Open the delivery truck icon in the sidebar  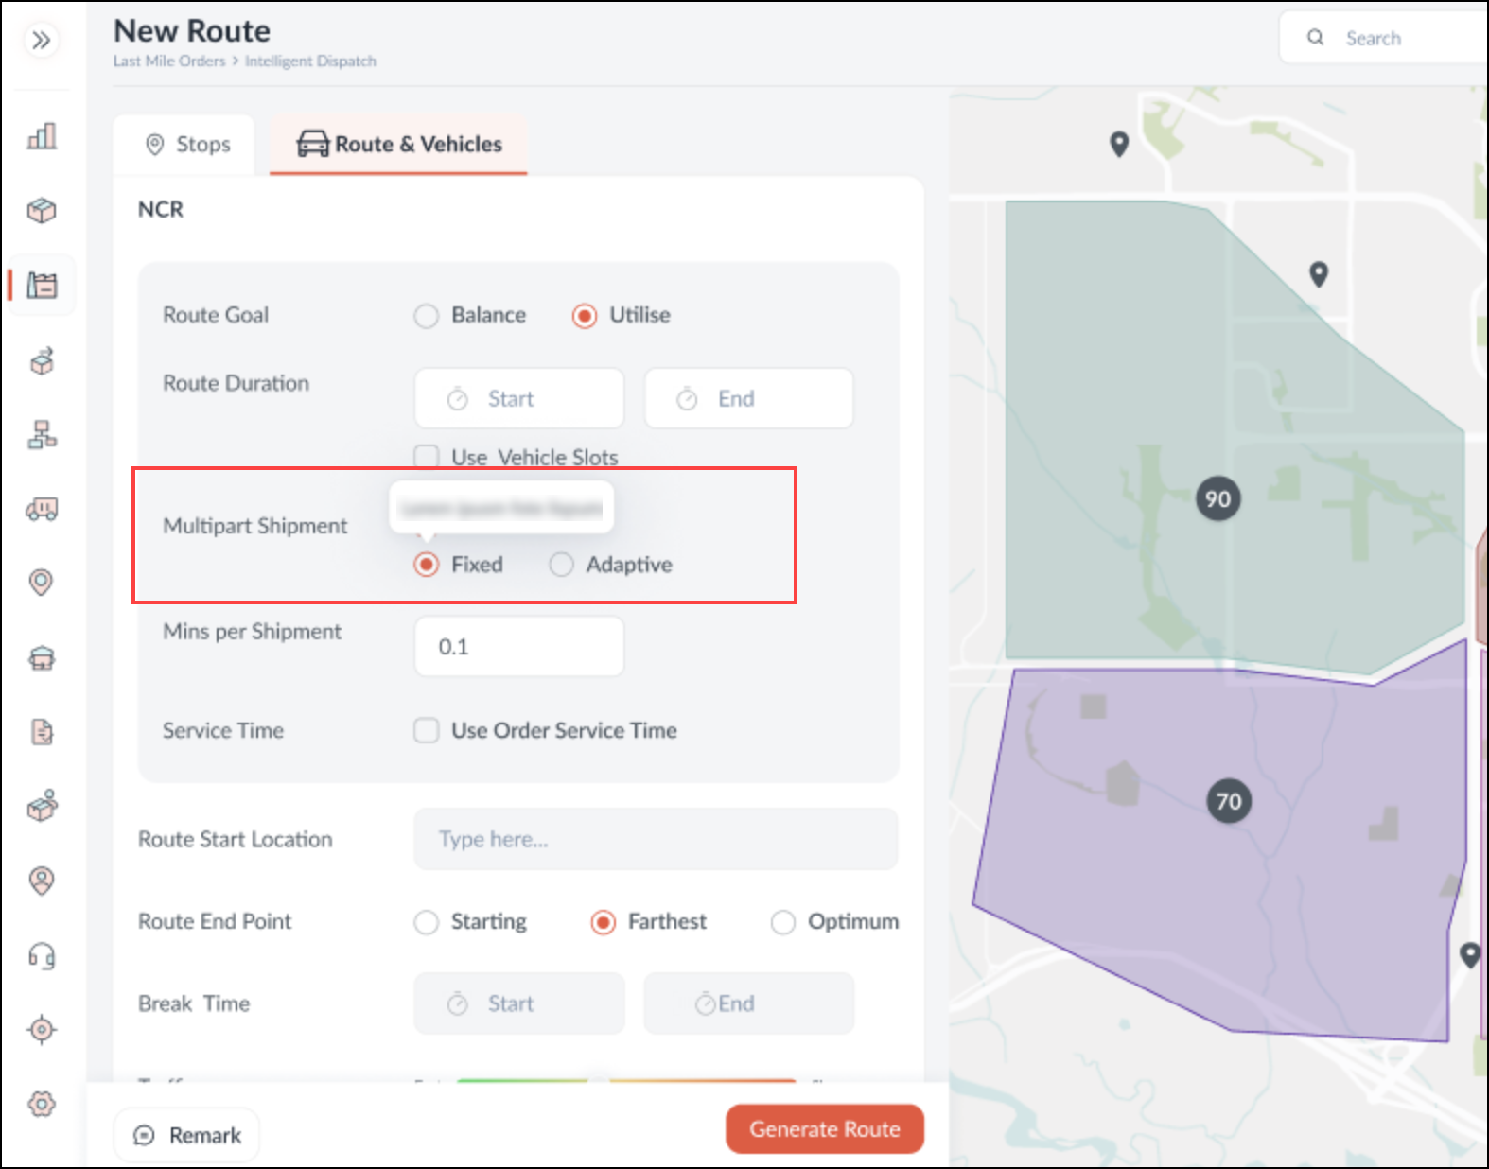[42, 510]
